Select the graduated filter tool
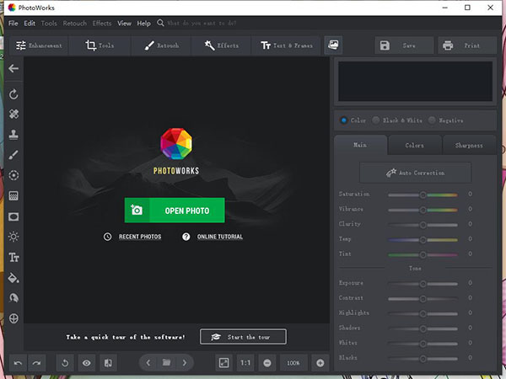Viewport: 506px width, 379px height. point(13,195)
